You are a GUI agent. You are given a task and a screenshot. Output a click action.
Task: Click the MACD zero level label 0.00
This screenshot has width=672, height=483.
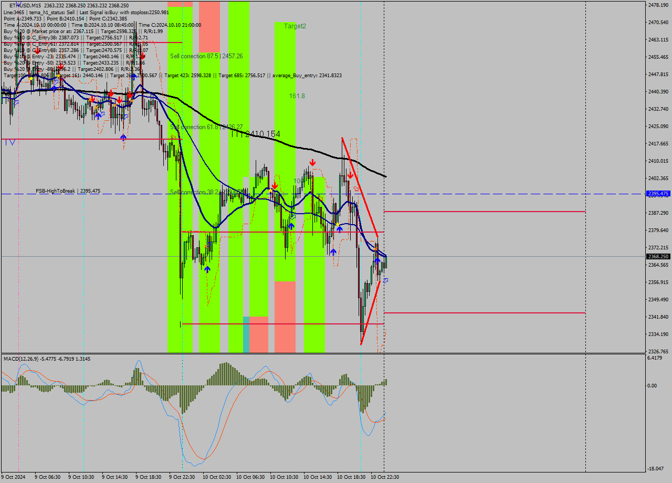click(653, 386)
